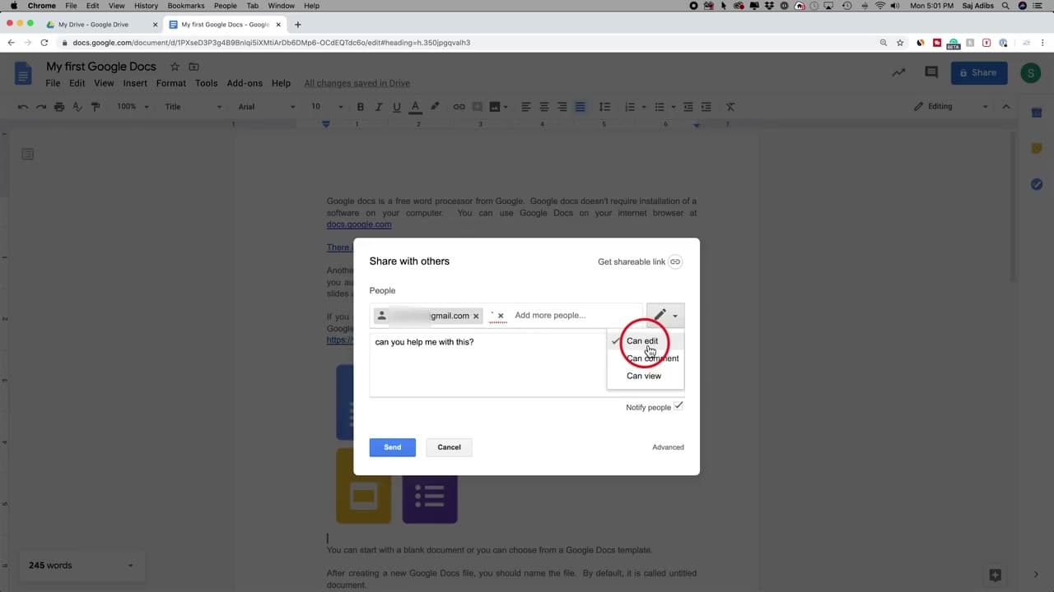Open the Activity dashboard trend icon
1054x592 pixels.
point(898,72)
